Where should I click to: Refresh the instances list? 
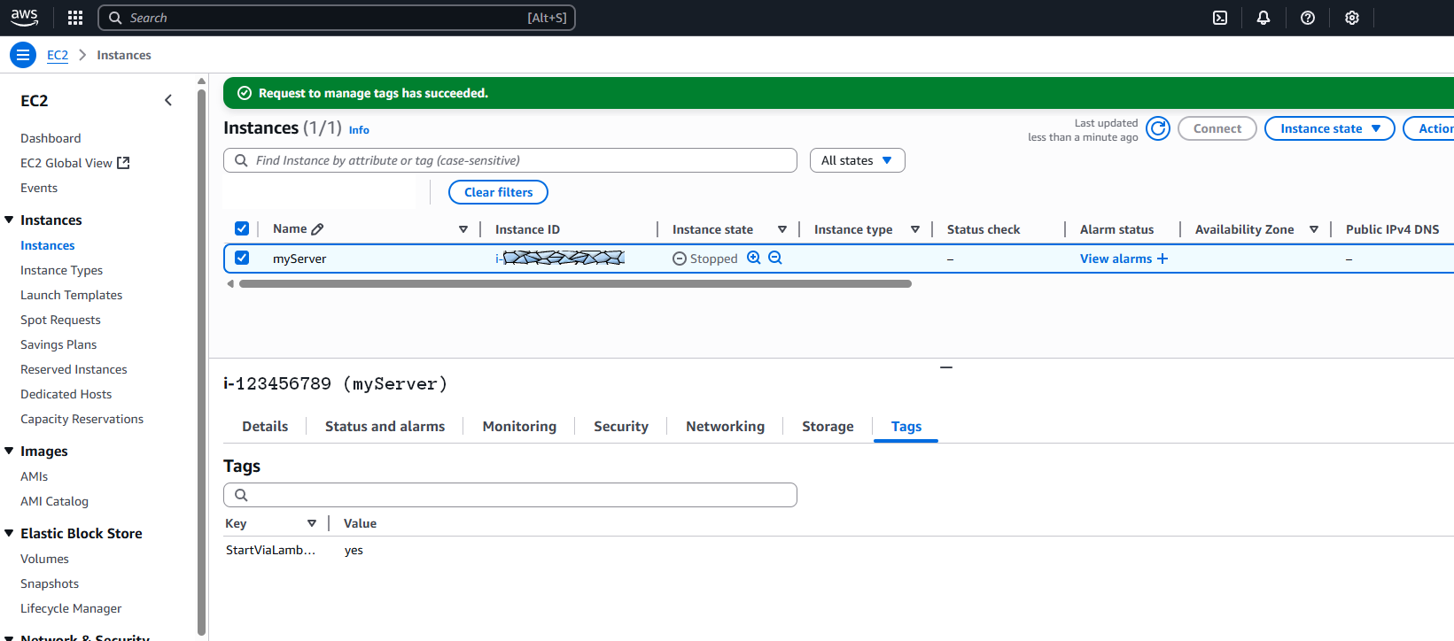pyautogui.click(x=1158, y=128)
